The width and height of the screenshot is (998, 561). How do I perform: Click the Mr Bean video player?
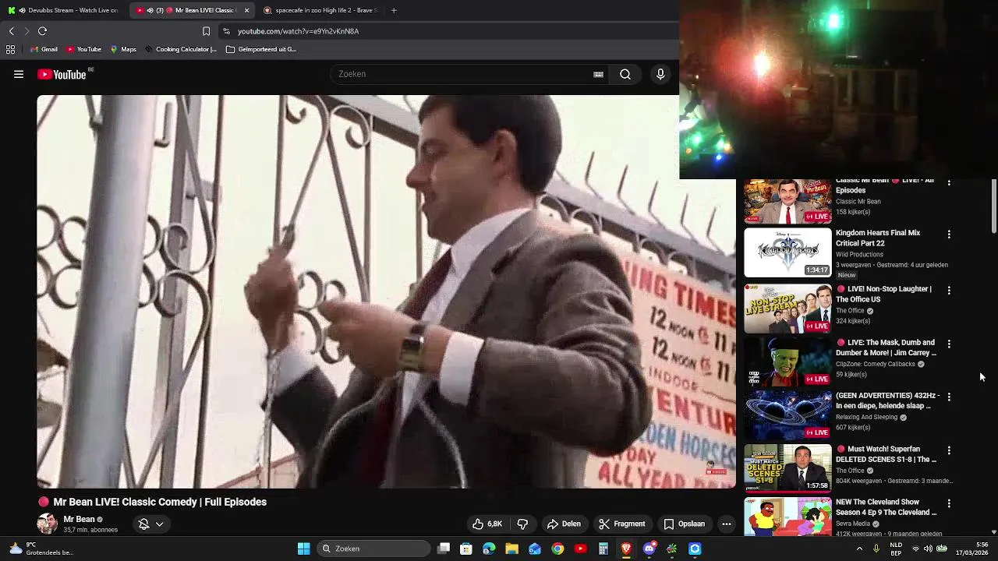[x=386, y=291]
